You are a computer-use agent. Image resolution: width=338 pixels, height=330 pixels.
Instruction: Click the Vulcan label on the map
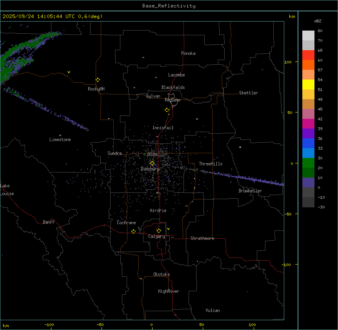213,310
